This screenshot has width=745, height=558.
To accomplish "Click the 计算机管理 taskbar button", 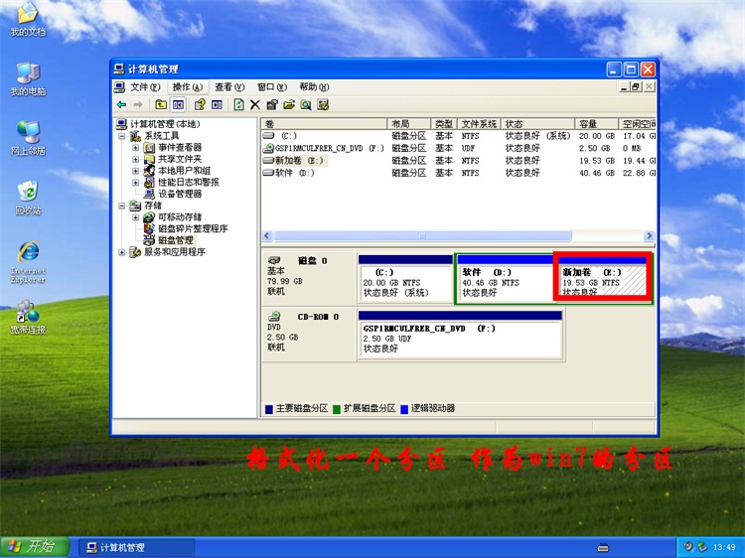I will click(x=135, y=547).
